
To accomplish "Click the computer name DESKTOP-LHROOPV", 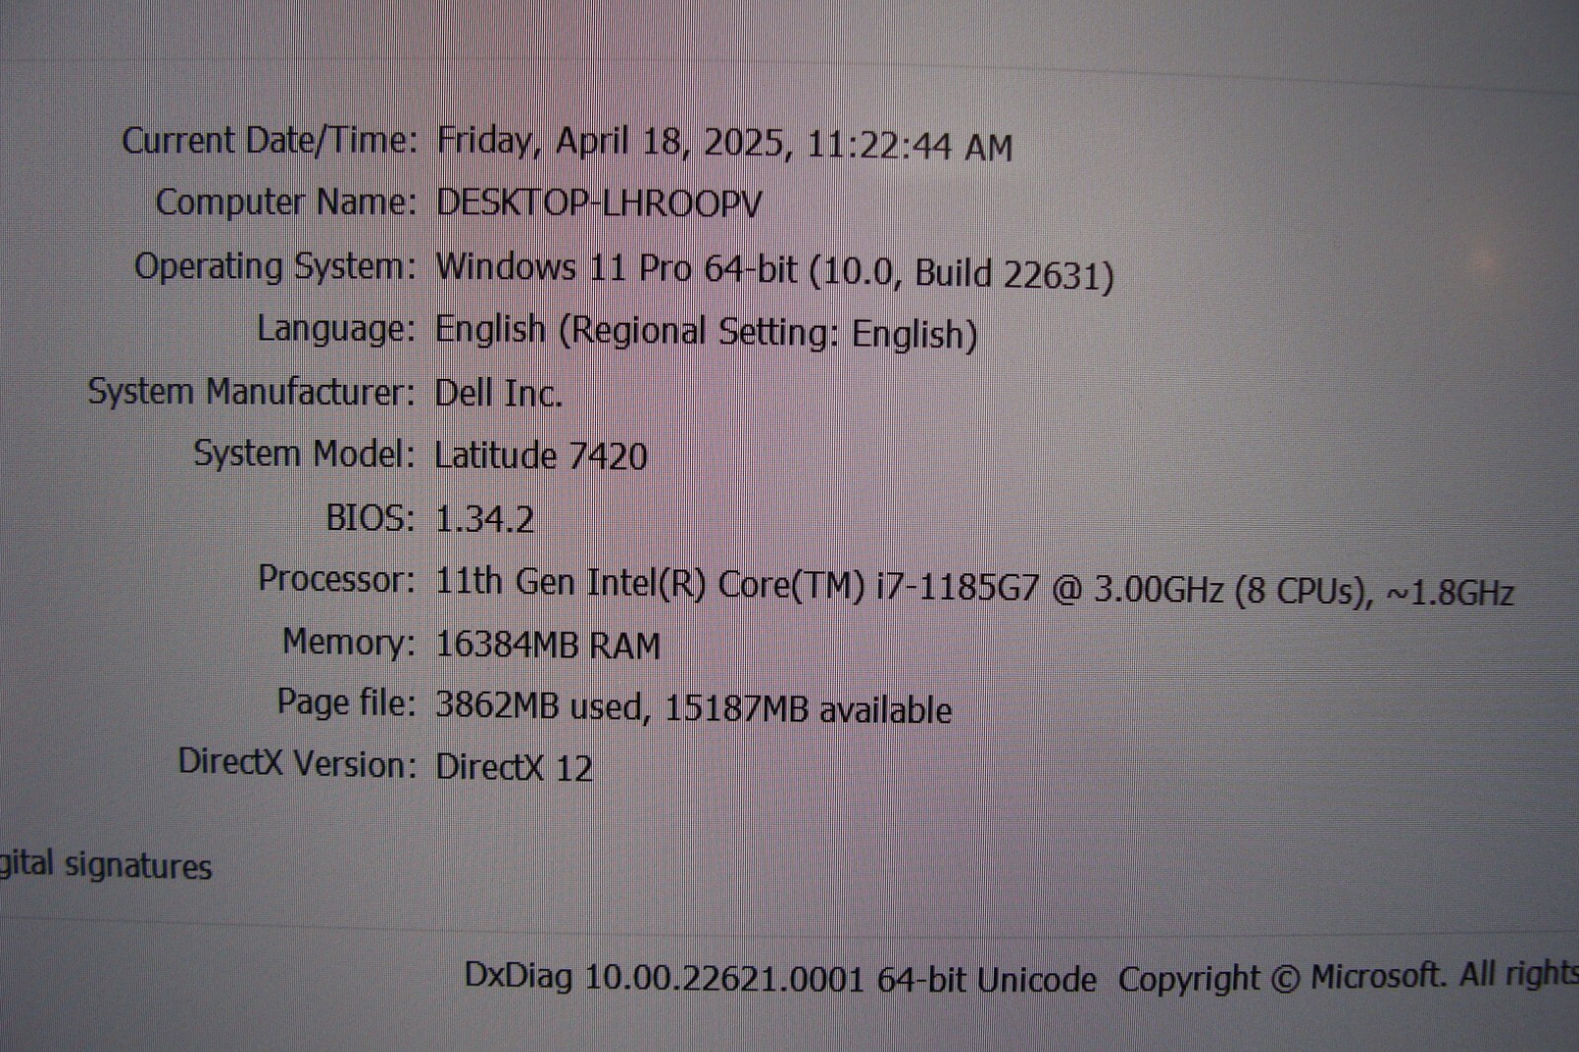I will [599, 204].
